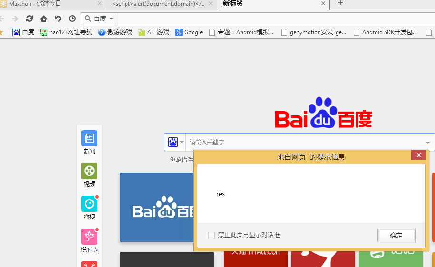The width and height of the screenshot is (435, 267).
Task: Open the browsing history clock icon
Action: point(72,19)
